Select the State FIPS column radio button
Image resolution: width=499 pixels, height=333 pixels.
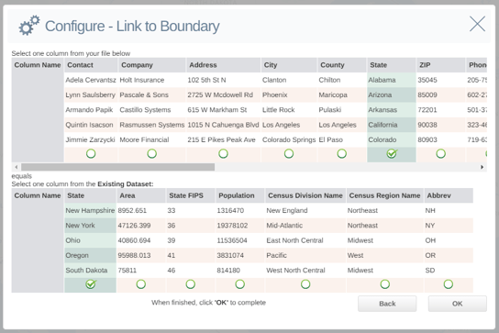tap(190, 284)
